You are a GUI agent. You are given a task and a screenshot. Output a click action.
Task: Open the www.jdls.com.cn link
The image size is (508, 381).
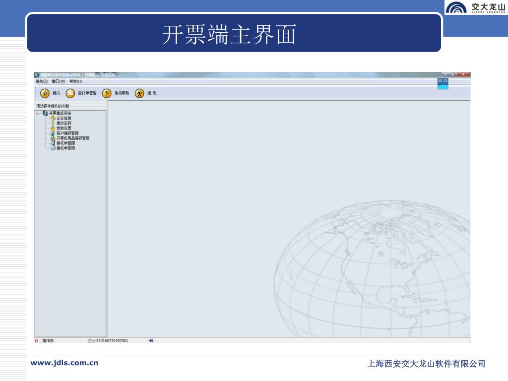click(x=64, y=363)
